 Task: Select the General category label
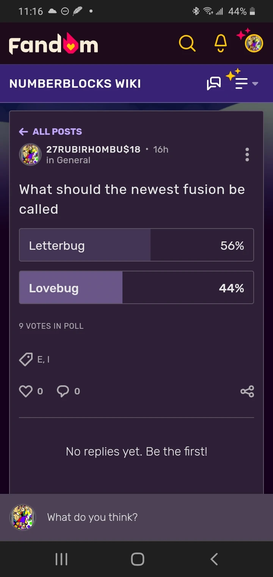click(x=68, y=160)
